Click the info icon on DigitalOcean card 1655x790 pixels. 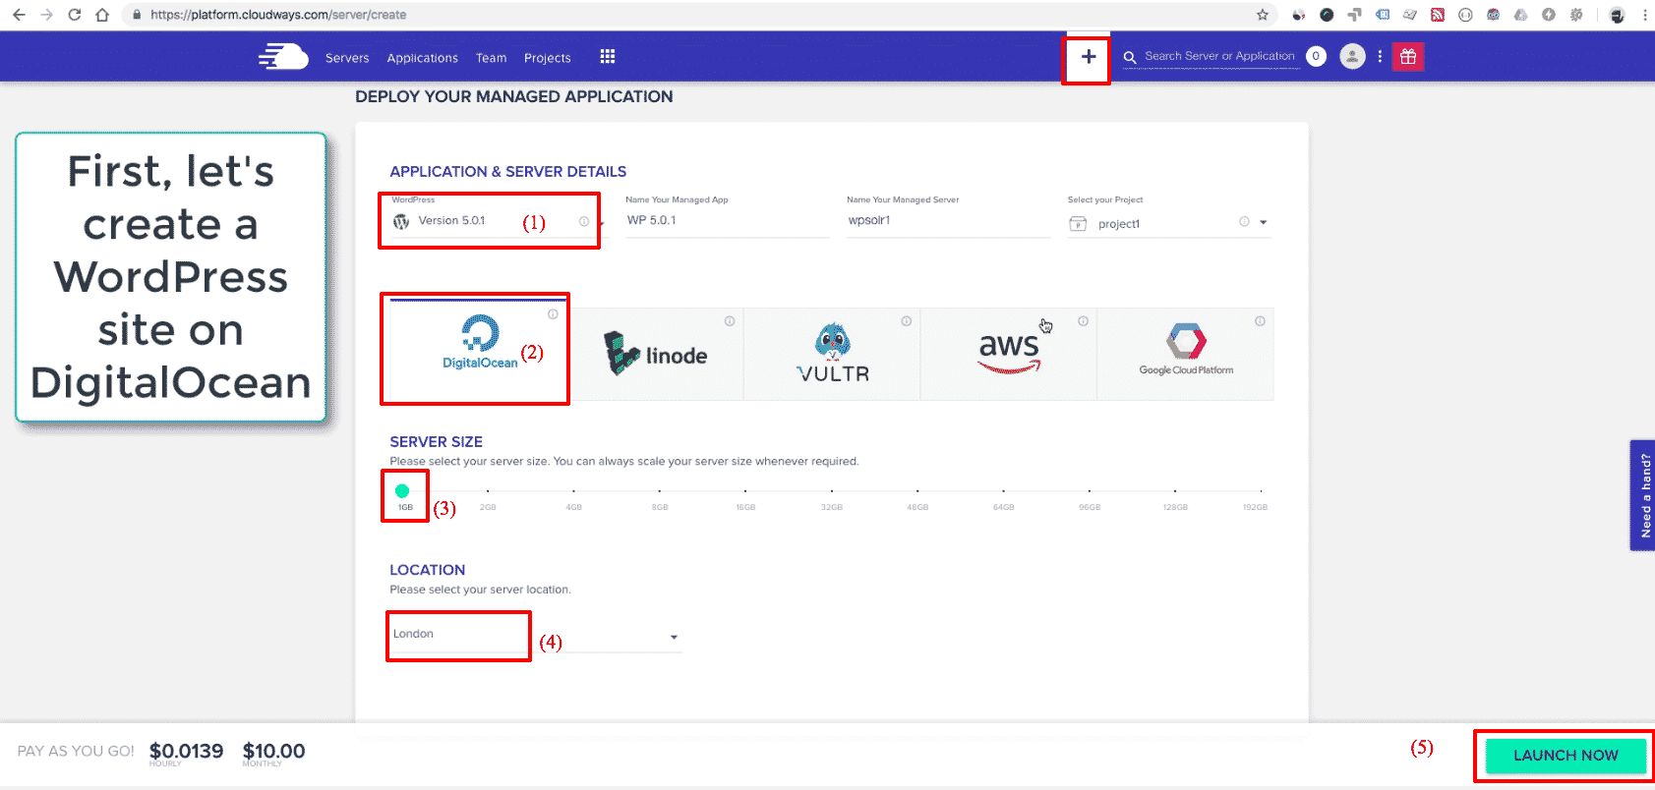553,314
